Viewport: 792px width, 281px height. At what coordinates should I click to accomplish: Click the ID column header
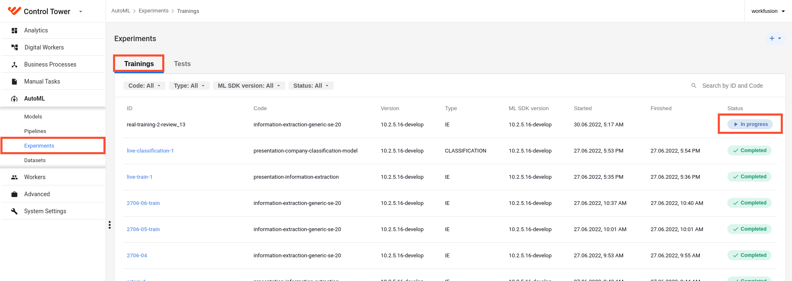tap(130, 108)
